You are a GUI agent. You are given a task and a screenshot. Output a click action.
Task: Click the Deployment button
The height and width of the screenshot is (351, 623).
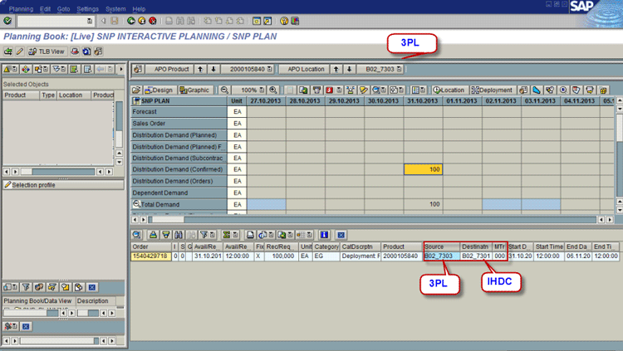tap(492, 90)
